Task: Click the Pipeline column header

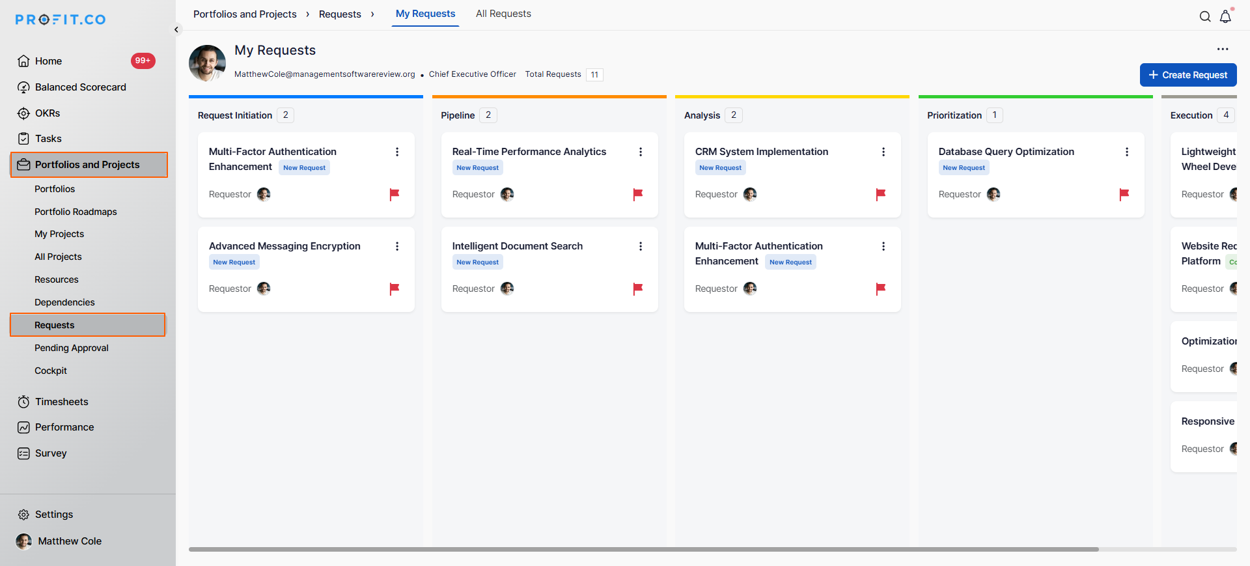Action: [458, 115]
